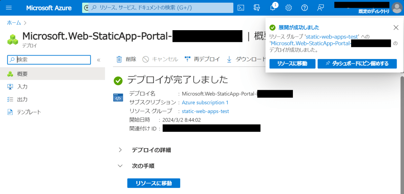The width and height of the screenshot is (404, 194).
Task: Select 出力 in the left menu
Action: pyautogui.click(x=53, y=100)
